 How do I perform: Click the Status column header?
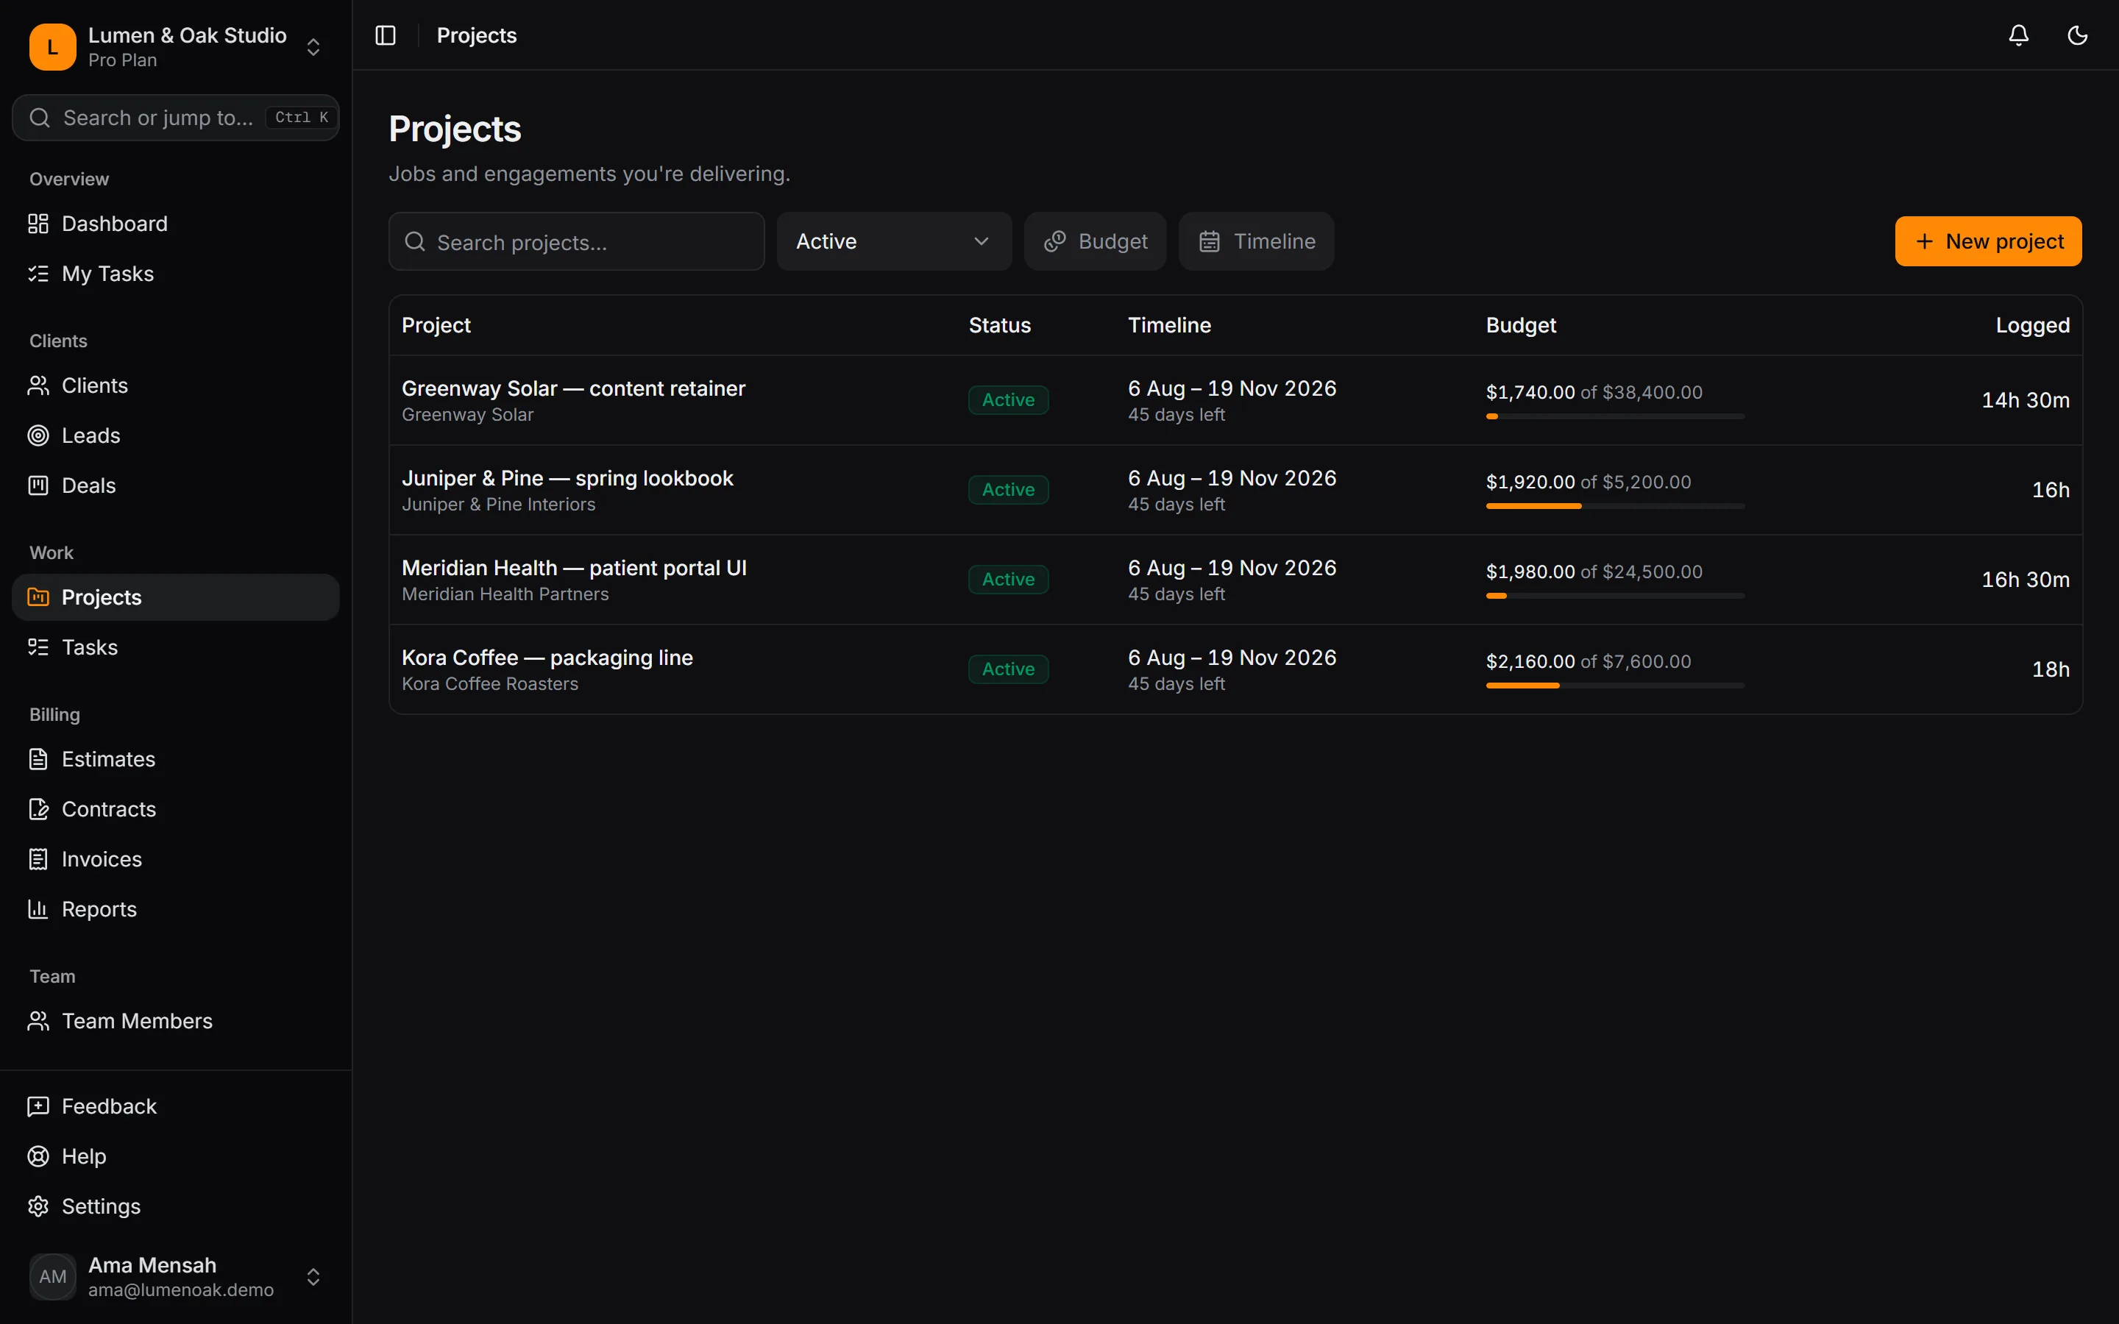tap(999, 325)
